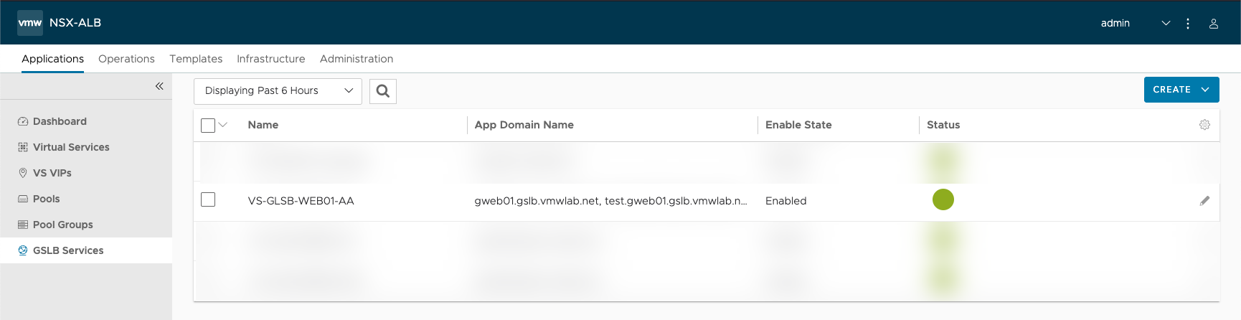The width and height of the screenshot is (1241, 320).
Task: Switch to the Applications tab
Action: pos(52,59)
